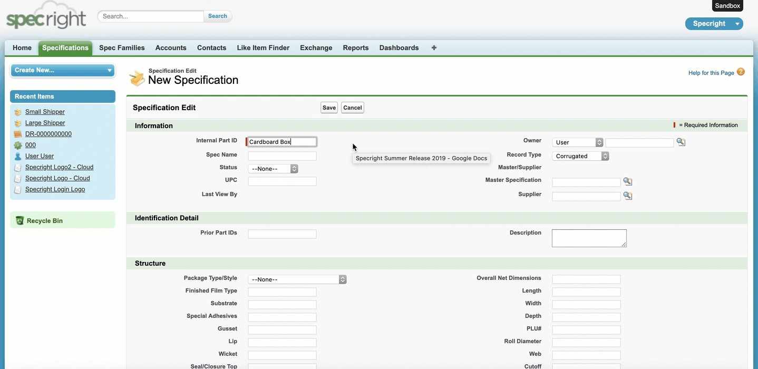Click the Recycle Bin icon

pos(20,221)
